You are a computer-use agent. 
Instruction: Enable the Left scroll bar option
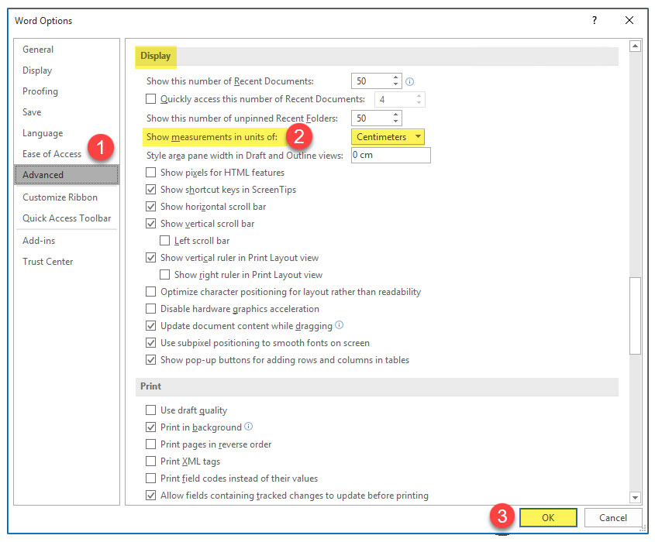tap(164, 241)
